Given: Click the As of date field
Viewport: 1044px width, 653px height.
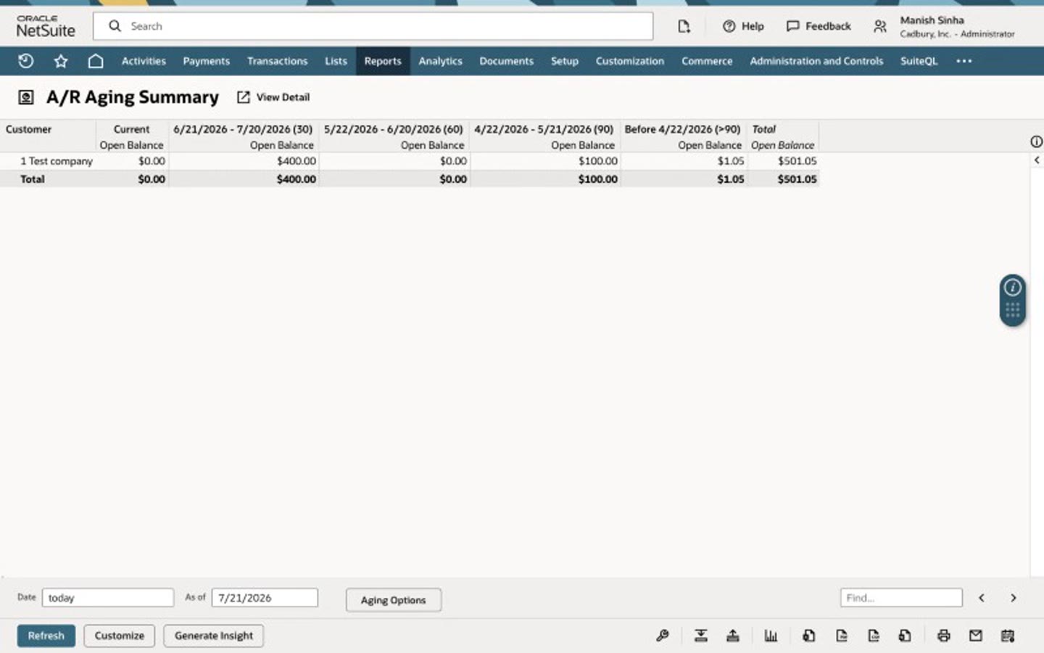Looking at the screenshot, I should point(265,598).
